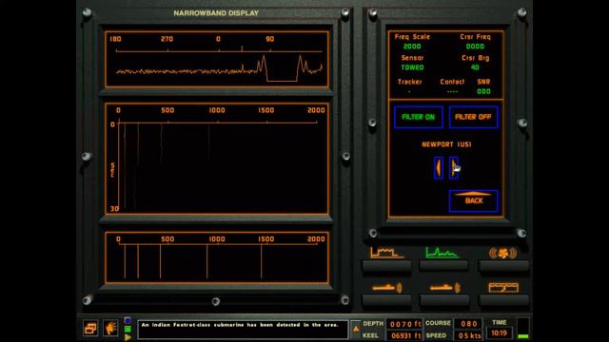Click the NARROWBAND DISPLAY title
This screenshot has width=609, height=342.
point(216,13)
